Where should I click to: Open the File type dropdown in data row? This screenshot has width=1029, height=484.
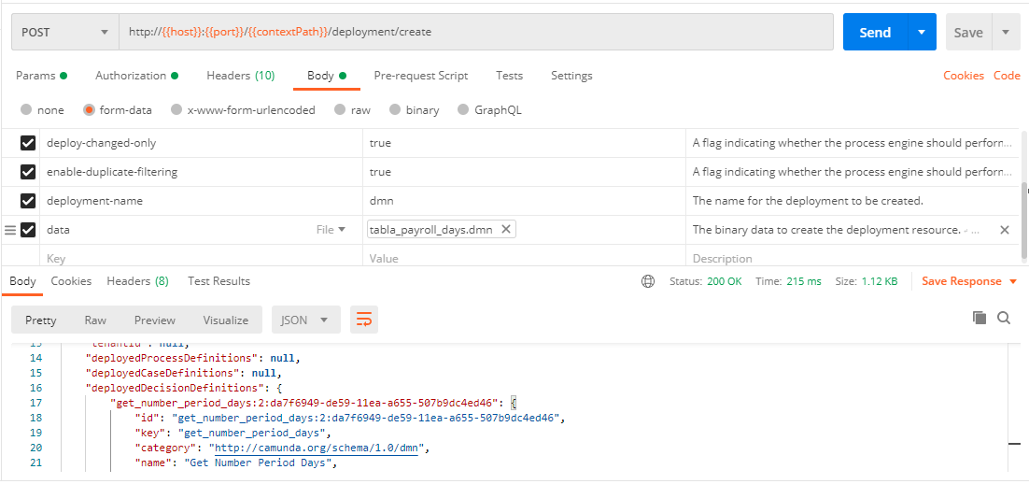331,230
